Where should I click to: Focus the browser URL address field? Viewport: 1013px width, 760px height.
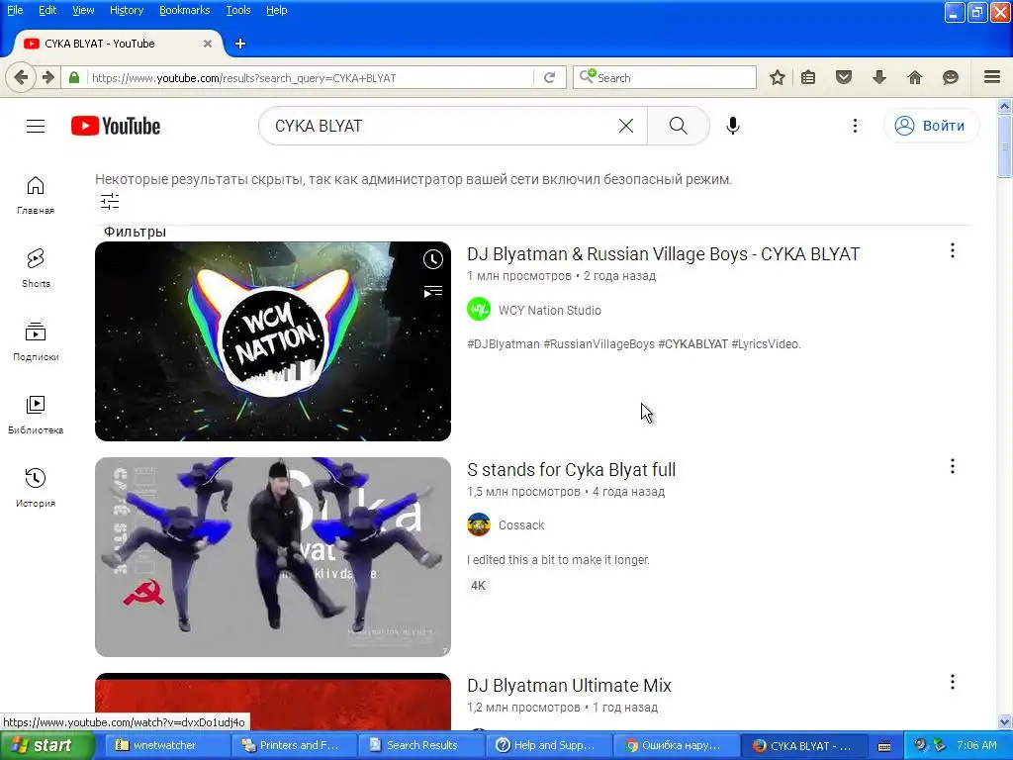pyautogui.click(x=310, y=77)
